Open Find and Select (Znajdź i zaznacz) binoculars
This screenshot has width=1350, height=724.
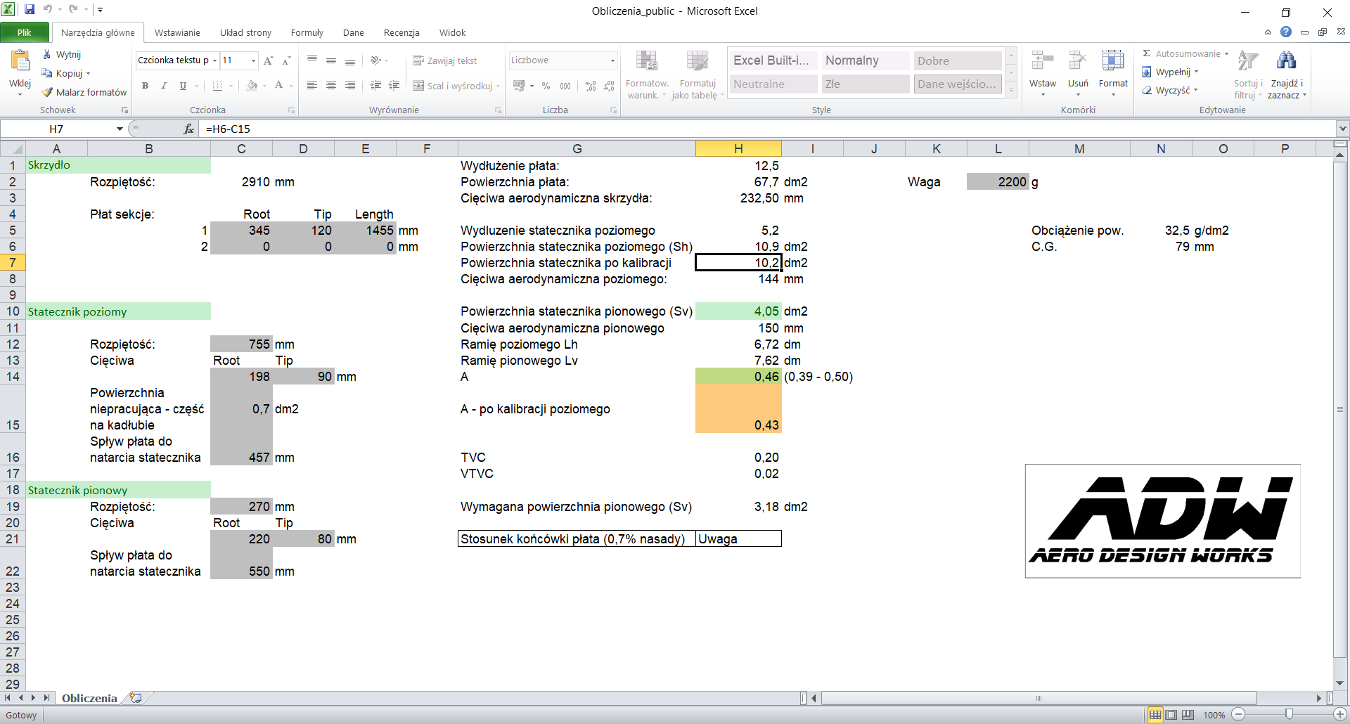point(1286,62)
